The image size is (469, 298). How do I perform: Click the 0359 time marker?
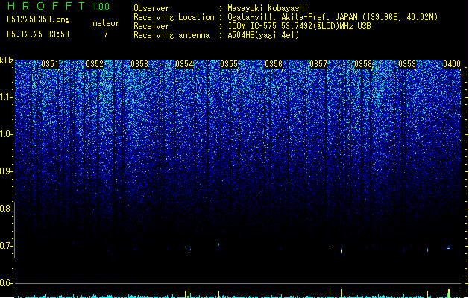pyautogui.click(x=407, y=64)
